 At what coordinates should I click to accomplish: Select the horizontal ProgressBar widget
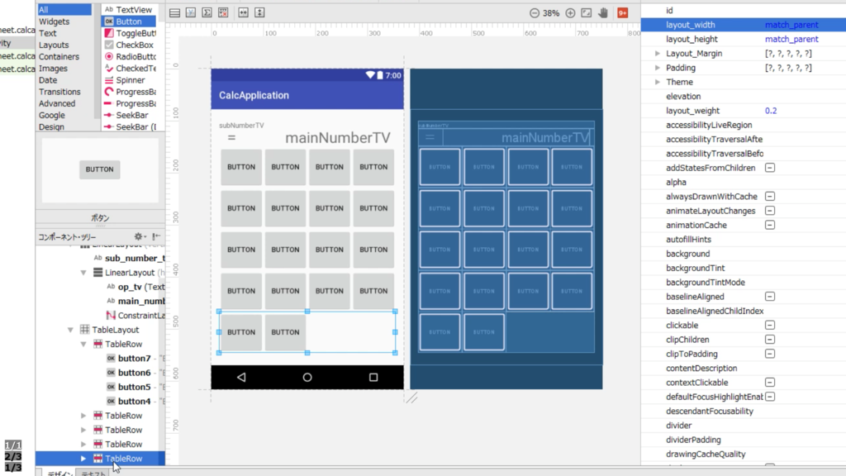tap(130, 103)
